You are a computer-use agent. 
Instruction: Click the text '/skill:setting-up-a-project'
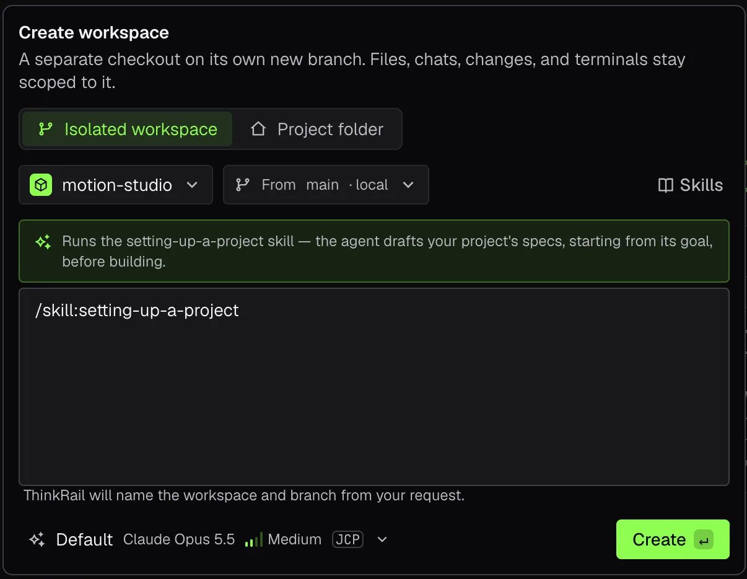pos(137,310)
